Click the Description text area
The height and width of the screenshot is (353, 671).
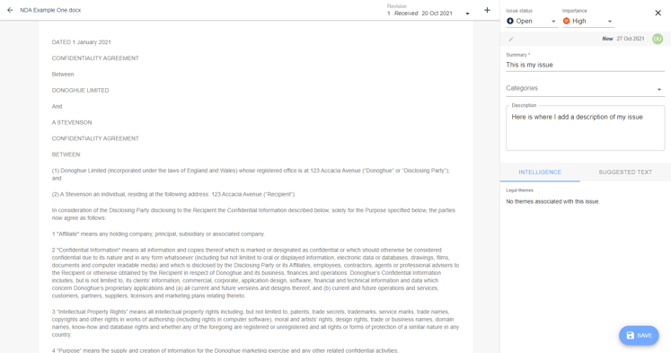click(x=585, y=128)
